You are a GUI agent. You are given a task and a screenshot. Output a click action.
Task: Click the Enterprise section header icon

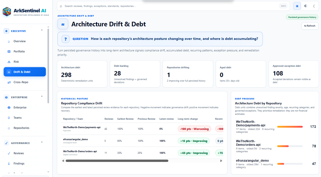(x=6, y=97)
